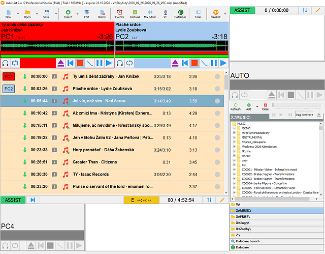Start PC2 player with play button
Viewport: 325px width, 254px height.
[223, 63]
